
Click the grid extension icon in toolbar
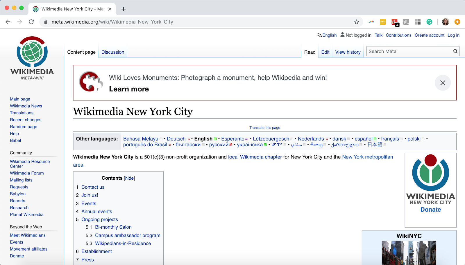[418, 22]
